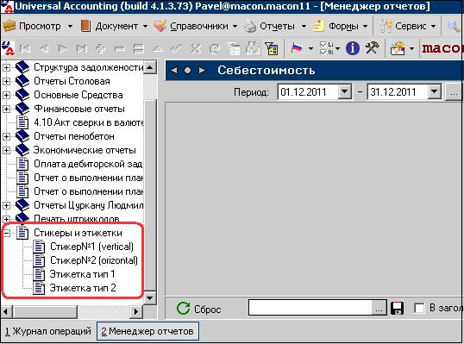The height and width of the screenshot is (344, 464).
Task: Expand Структура задолжености tree node
Action: pyautogui.click(x=6, y=67)
